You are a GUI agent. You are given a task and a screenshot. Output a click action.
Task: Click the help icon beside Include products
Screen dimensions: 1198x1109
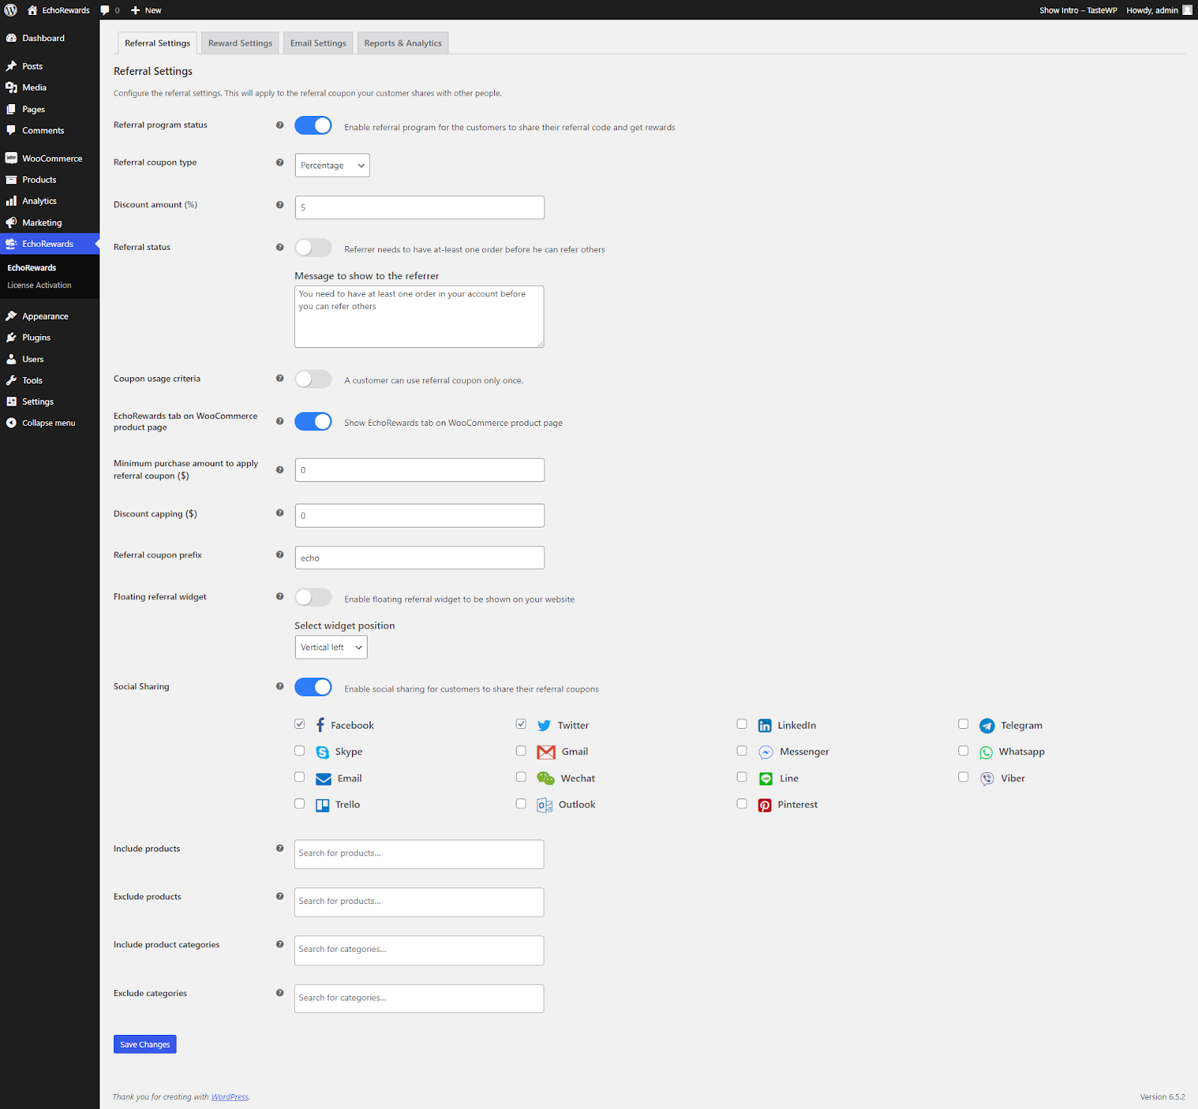pos(279,849)
